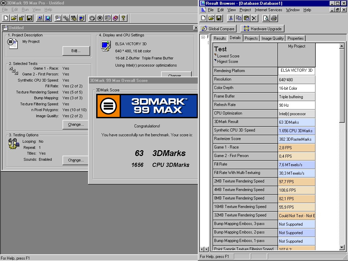
Task: Click the Save floppy icon in Result Browser
Action: coord(219,18)
